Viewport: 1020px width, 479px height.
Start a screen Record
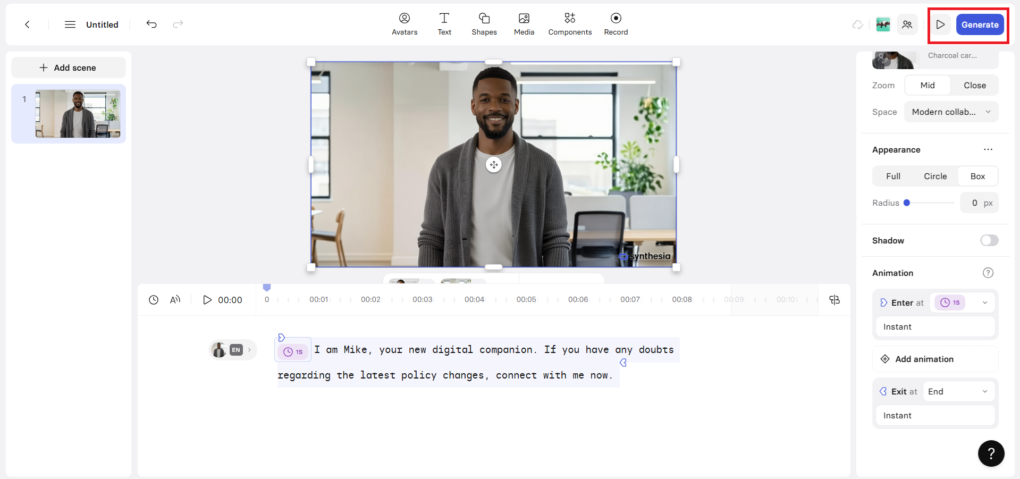click(616, 24)
